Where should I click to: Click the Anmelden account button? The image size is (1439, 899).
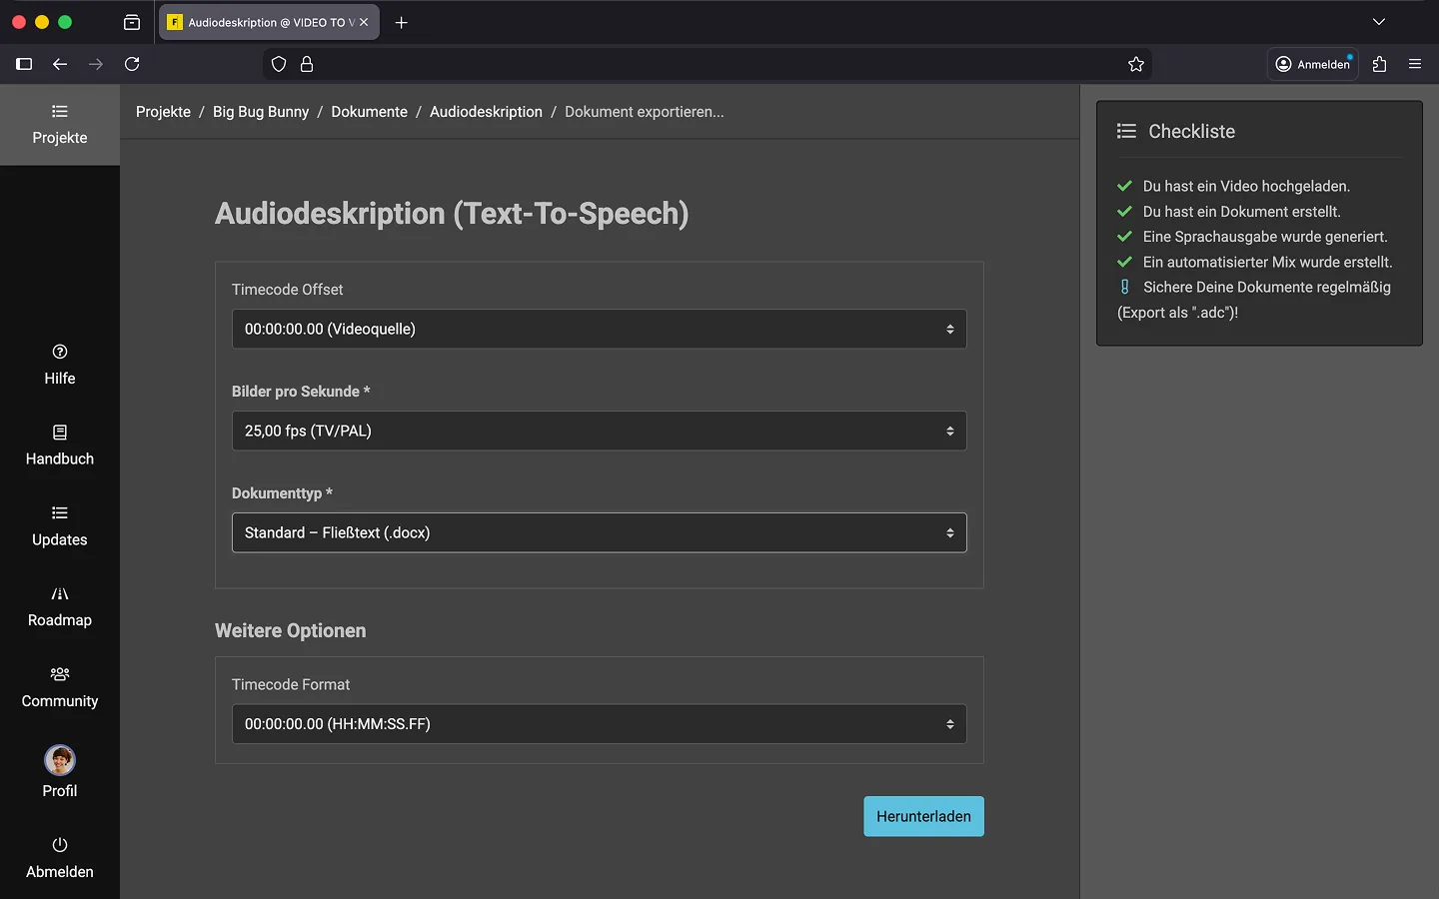click(1312, 64)
